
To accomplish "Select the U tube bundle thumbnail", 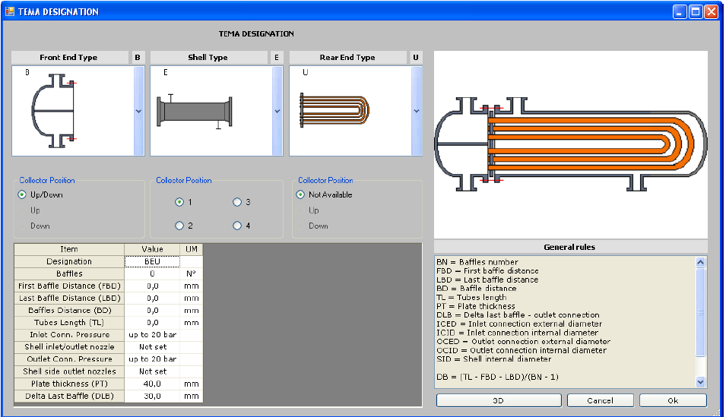I will (334, 109).
